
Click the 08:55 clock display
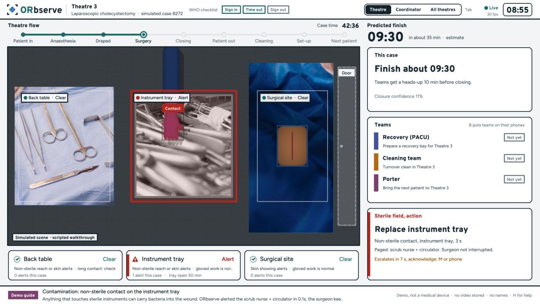[517, 9]
